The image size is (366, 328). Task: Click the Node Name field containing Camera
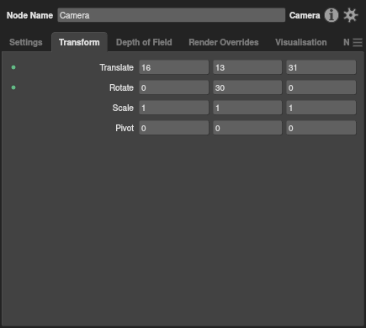pos(172,15)
